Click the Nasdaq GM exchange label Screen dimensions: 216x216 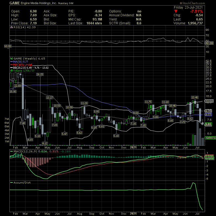click(66, 3)
